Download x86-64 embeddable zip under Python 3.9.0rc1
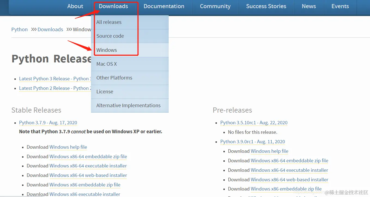The height and width of the screenshot is (197, 370). 289,161
